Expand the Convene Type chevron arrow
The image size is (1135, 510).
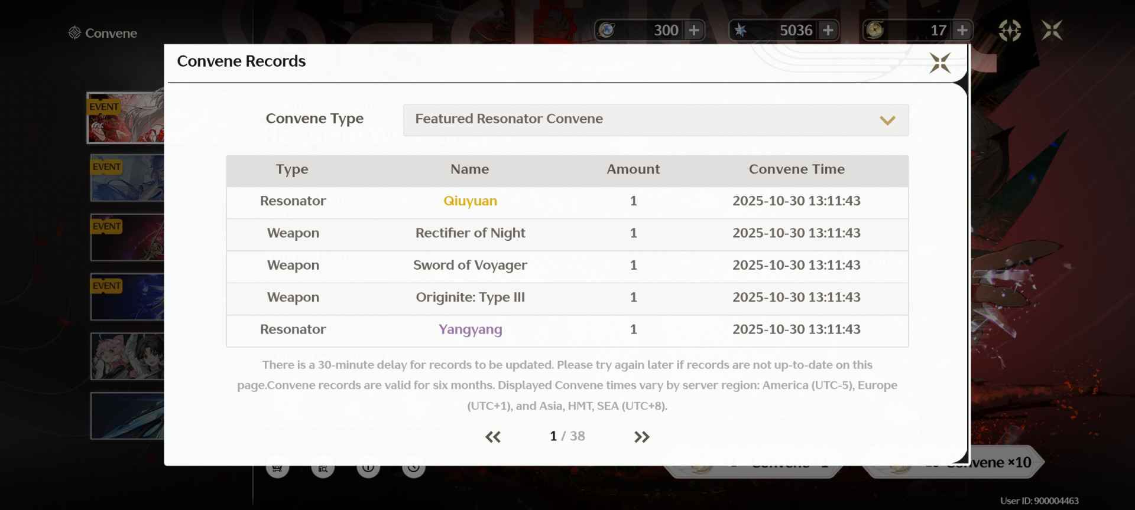(x=887, y=120)
